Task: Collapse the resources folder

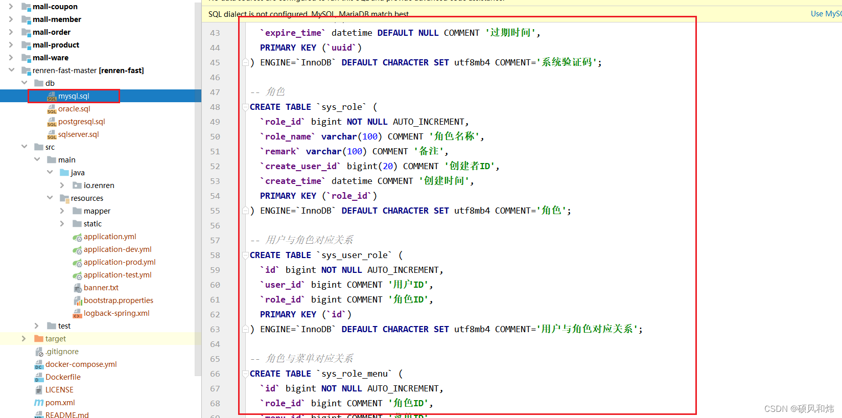Action: pyautogui.click(x=50, y=198)
